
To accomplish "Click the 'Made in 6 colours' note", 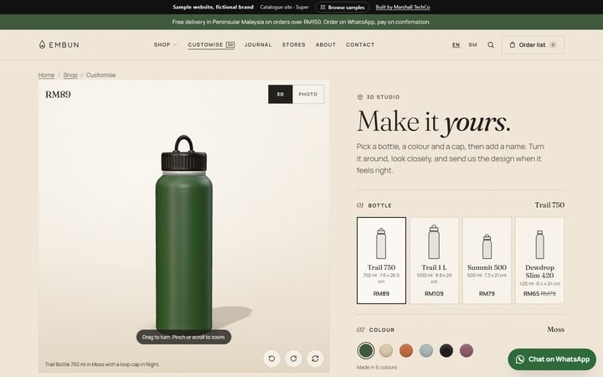I will tap(377, 368).
